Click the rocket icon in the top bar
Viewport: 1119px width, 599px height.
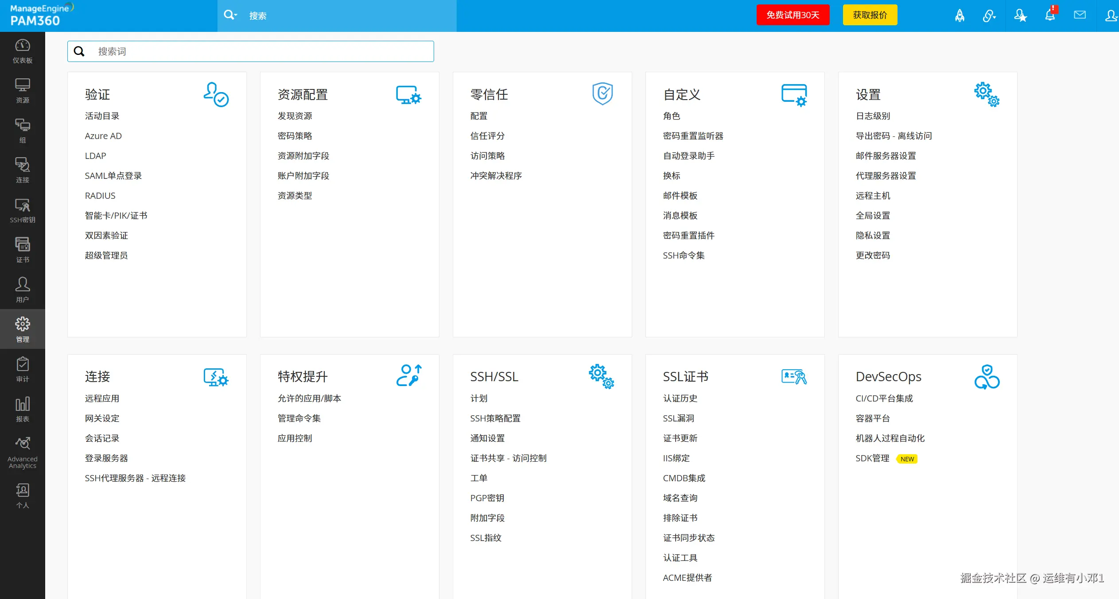pyautogui.click(x=960, y=15)
